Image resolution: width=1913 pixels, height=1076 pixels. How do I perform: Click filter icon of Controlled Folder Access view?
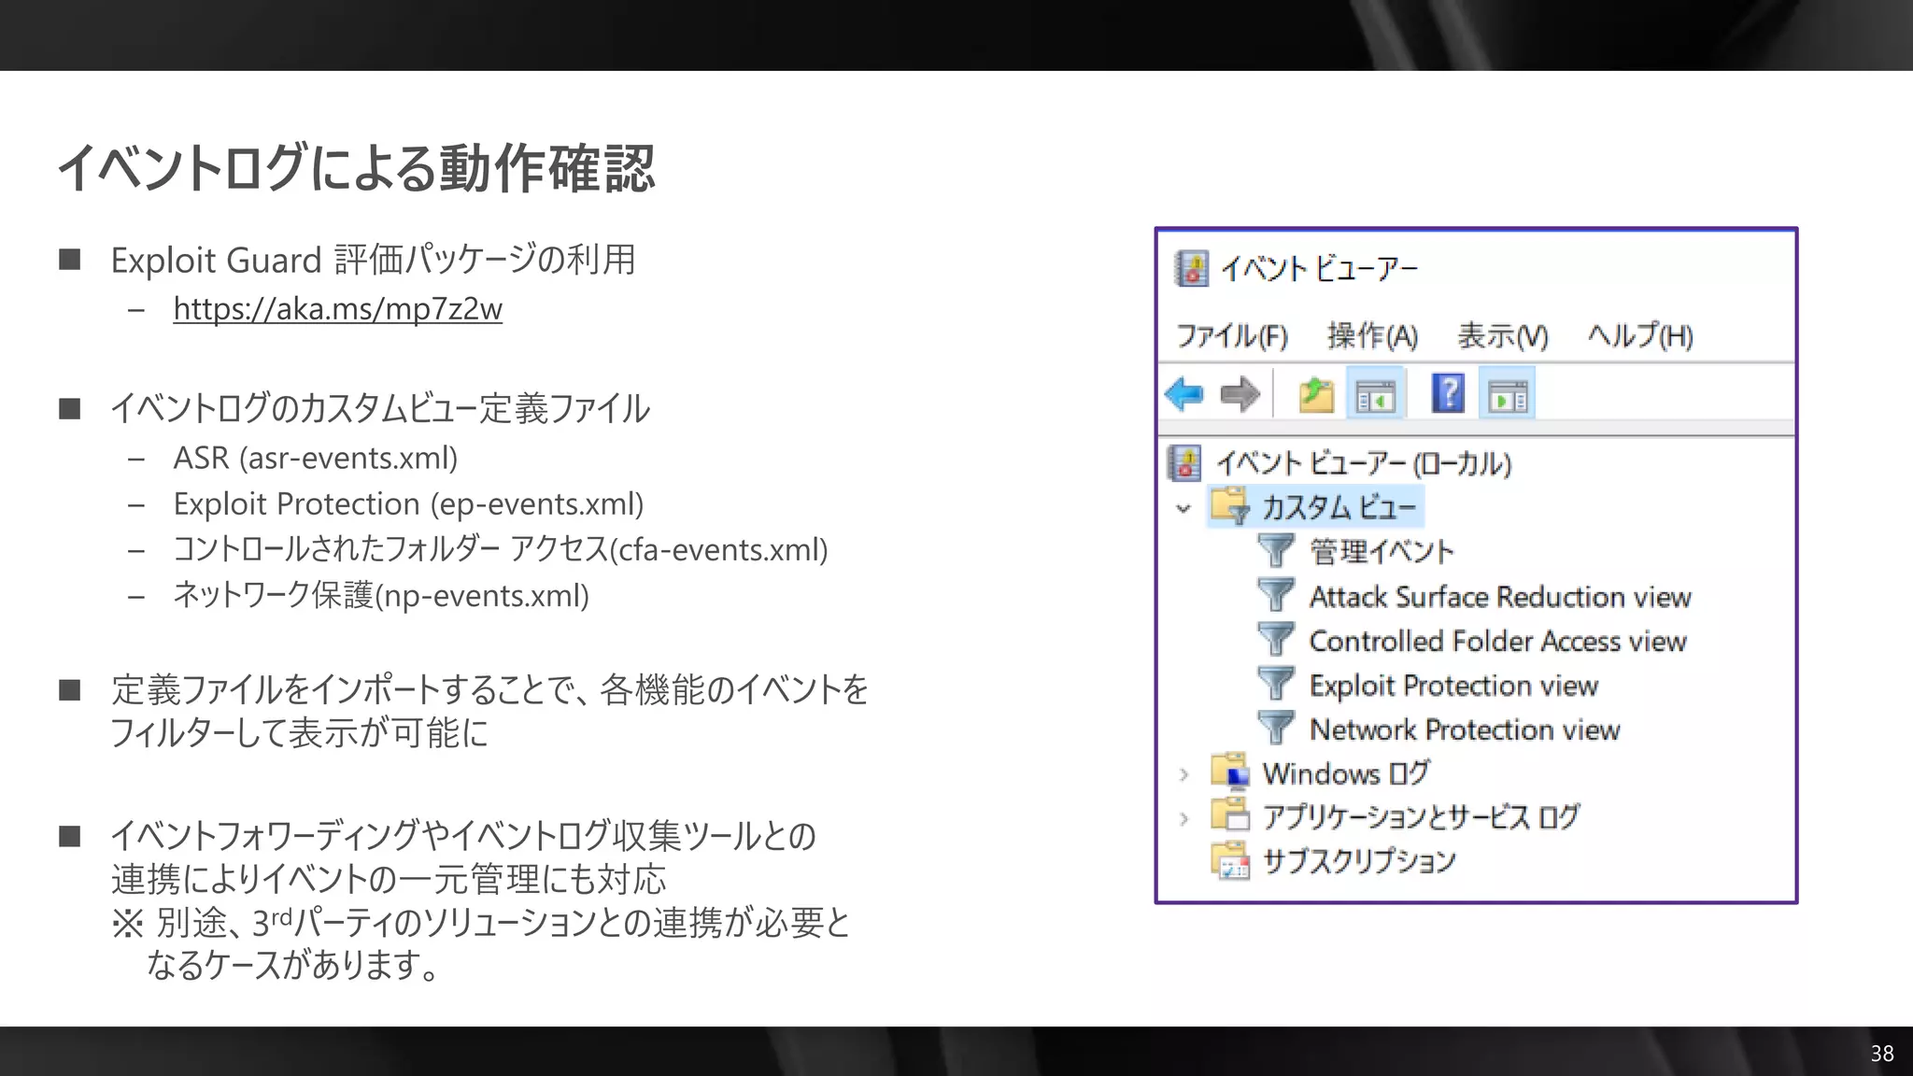coord(1275,640)
